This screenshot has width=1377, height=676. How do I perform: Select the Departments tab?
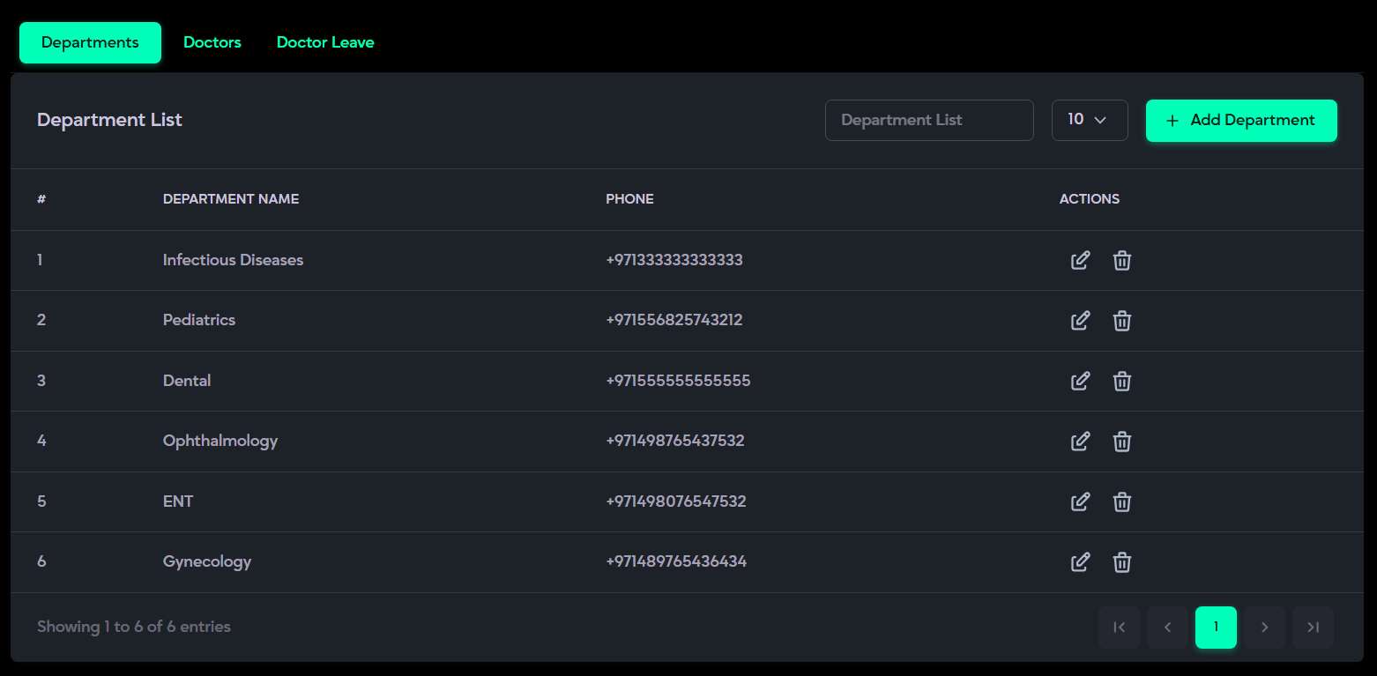coord(90,42)
